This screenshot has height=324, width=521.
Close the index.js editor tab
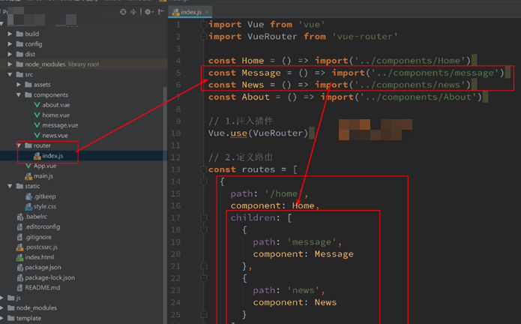(207, 12)
